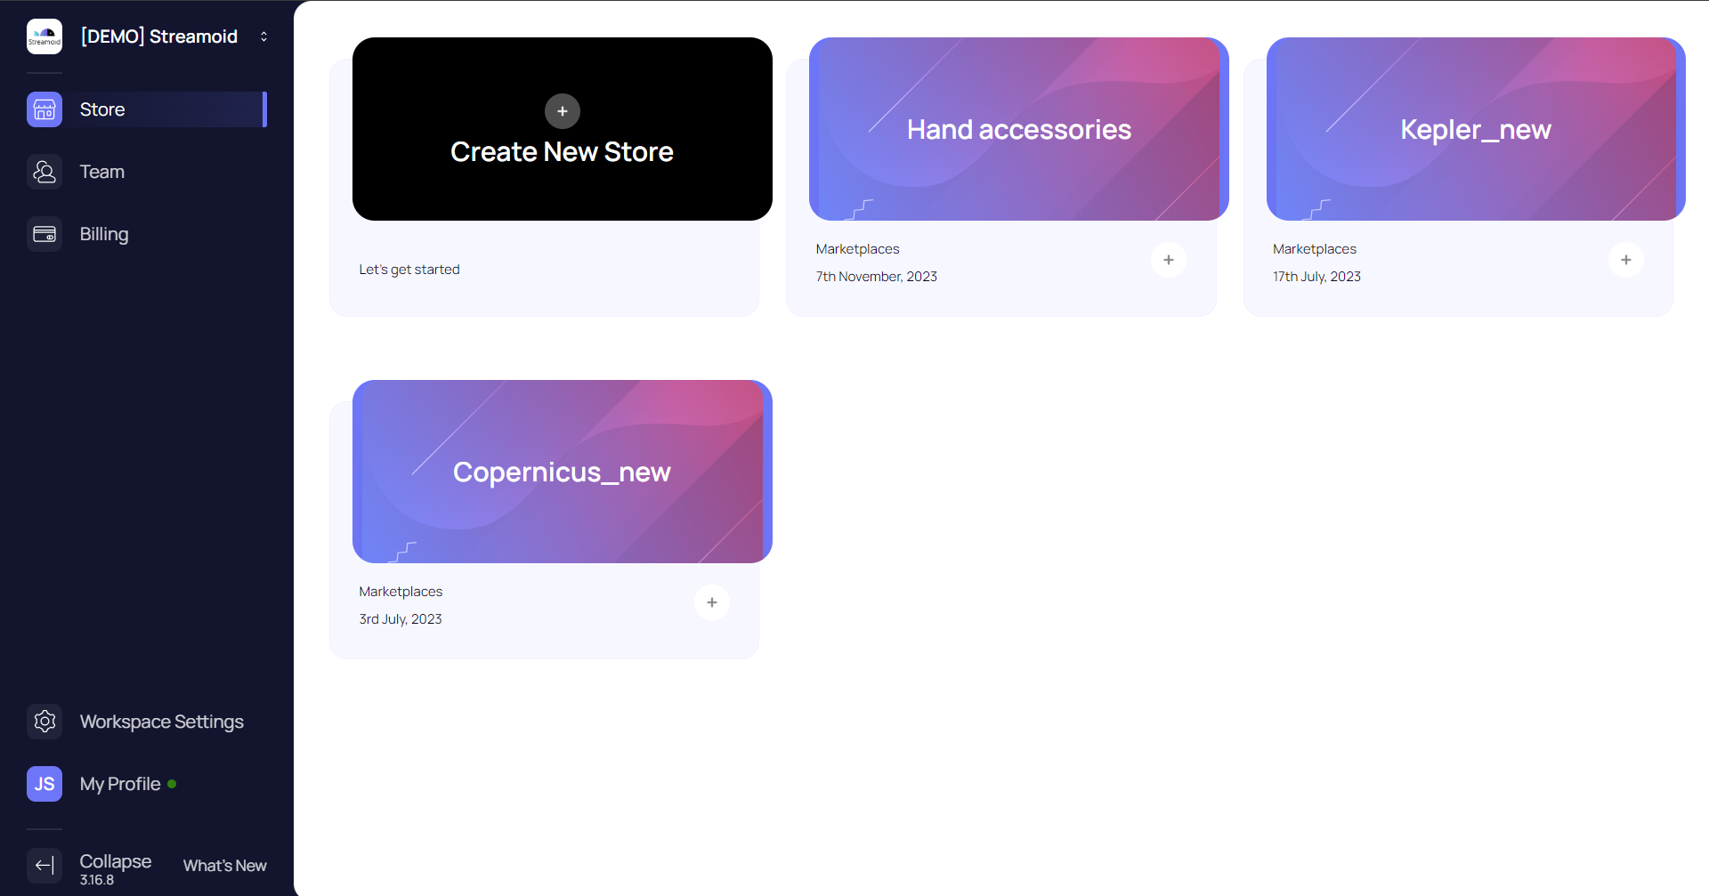
Task: Click the plus button on Copernicus_new card
Action: [x=711, y=601]
